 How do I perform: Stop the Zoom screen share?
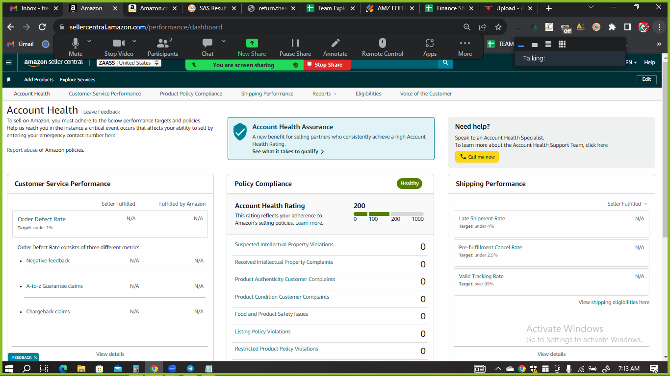(327, 65)
